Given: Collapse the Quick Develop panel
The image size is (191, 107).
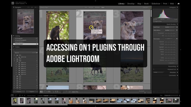Looking at the screenshot, I should click(177, 24).
